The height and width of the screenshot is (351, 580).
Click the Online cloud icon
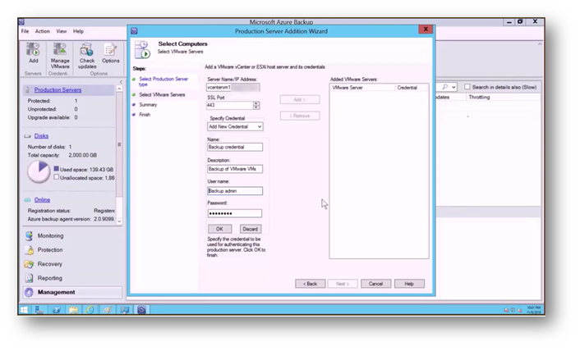[x=27, y=199]
